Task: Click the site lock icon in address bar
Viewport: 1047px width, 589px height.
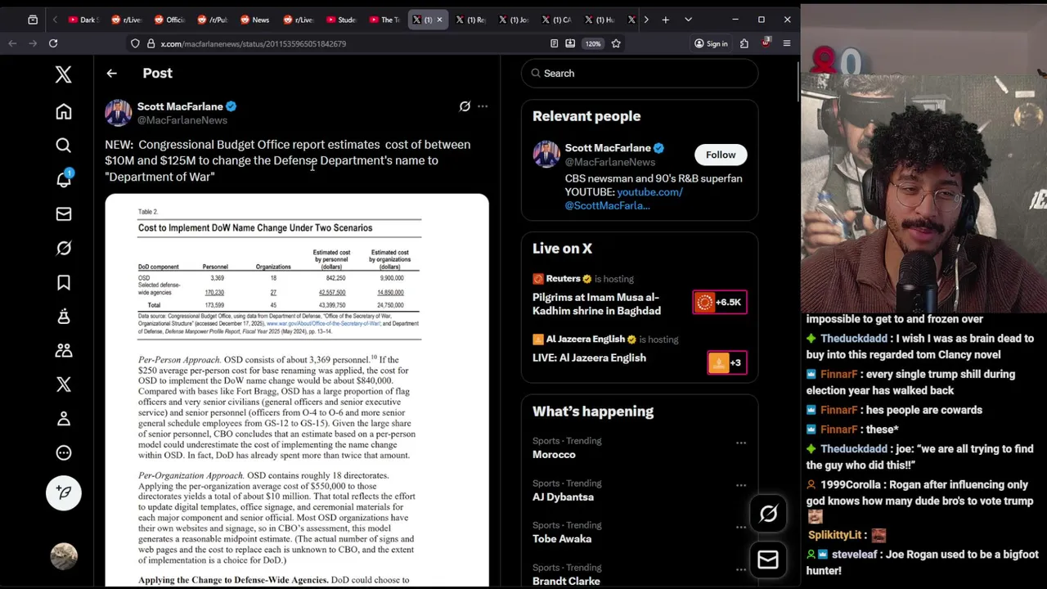Action: (x=151, y=43)
